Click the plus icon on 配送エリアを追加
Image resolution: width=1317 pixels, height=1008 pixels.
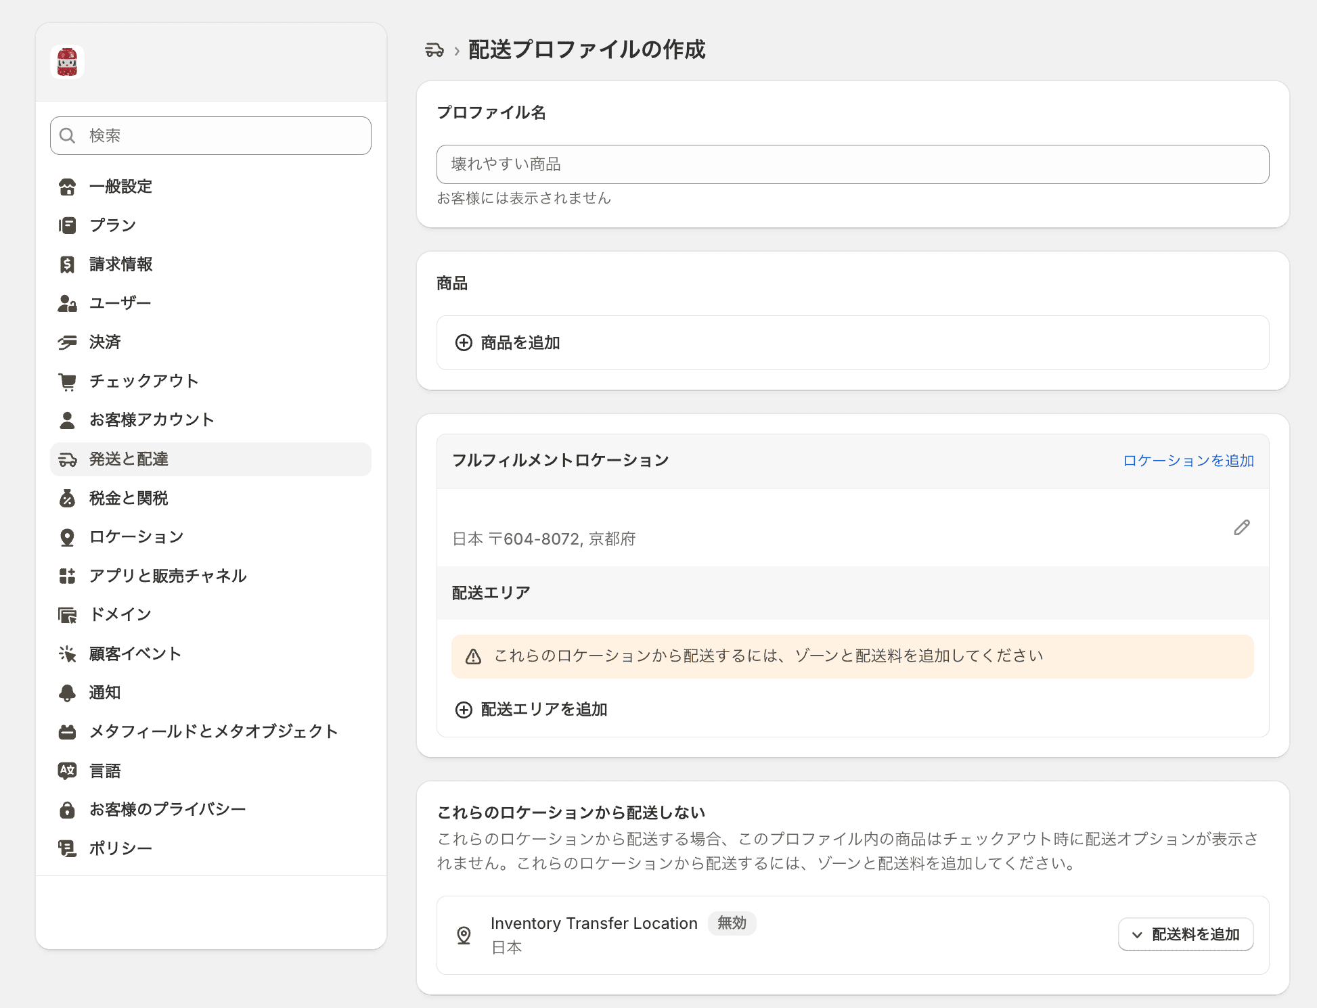(463, 710)
